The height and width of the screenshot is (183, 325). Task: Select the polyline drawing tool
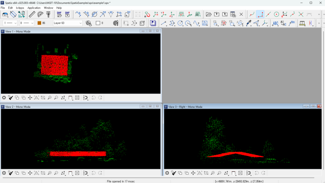172,23
